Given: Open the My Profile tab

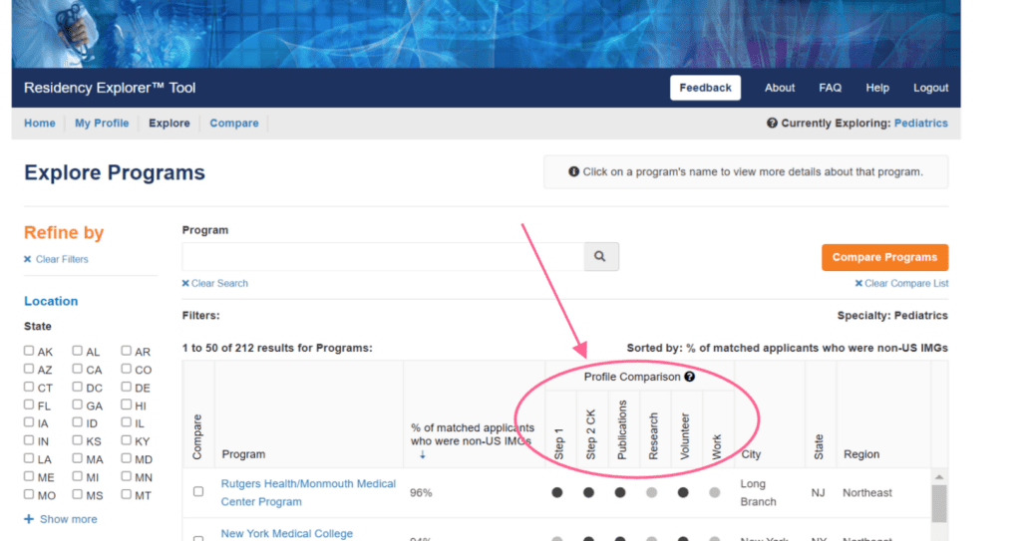Looking at the screenshot, I should 102,124.
